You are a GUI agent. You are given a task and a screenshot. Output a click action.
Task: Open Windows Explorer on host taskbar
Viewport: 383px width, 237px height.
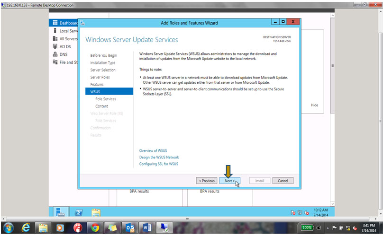pyautogui.click(x=43, y=228)
